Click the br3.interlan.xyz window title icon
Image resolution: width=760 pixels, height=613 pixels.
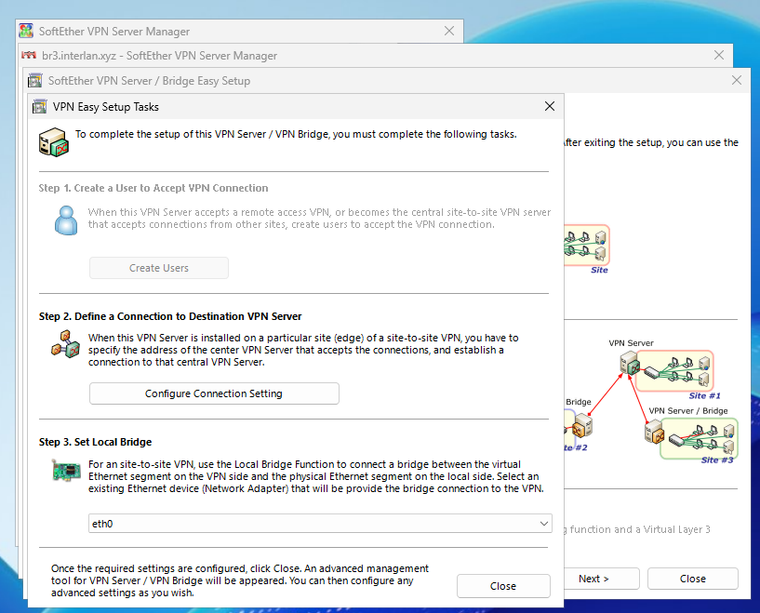tap(29, 55)
